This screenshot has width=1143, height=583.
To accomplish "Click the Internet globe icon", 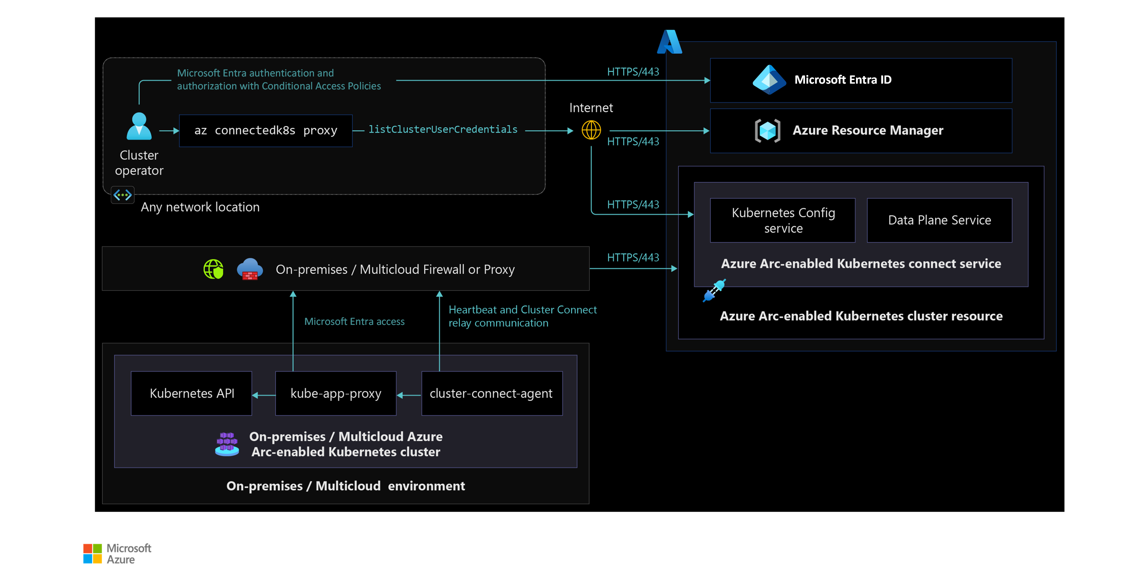I will coord(591,130).
